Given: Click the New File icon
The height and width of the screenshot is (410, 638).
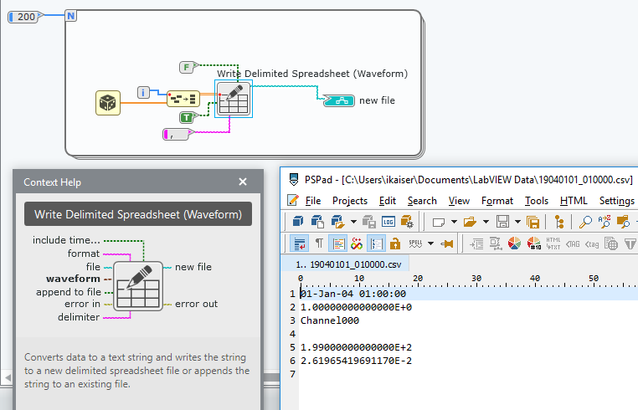Looking at the screenshot, I should point(438,222).
